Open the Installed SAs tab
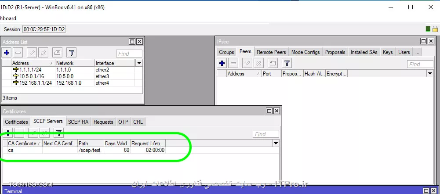 pyautogui.click(x=364, y=52)
